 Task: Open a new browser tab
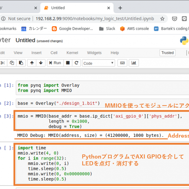[120, 8]
